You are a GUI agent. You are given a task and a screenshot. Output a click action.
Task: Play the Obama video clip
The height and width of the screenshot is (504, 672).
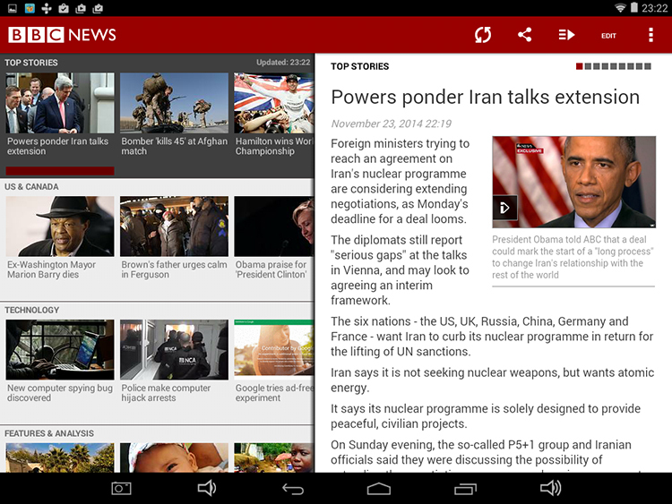pyautogui.click(x=504, y=208)
